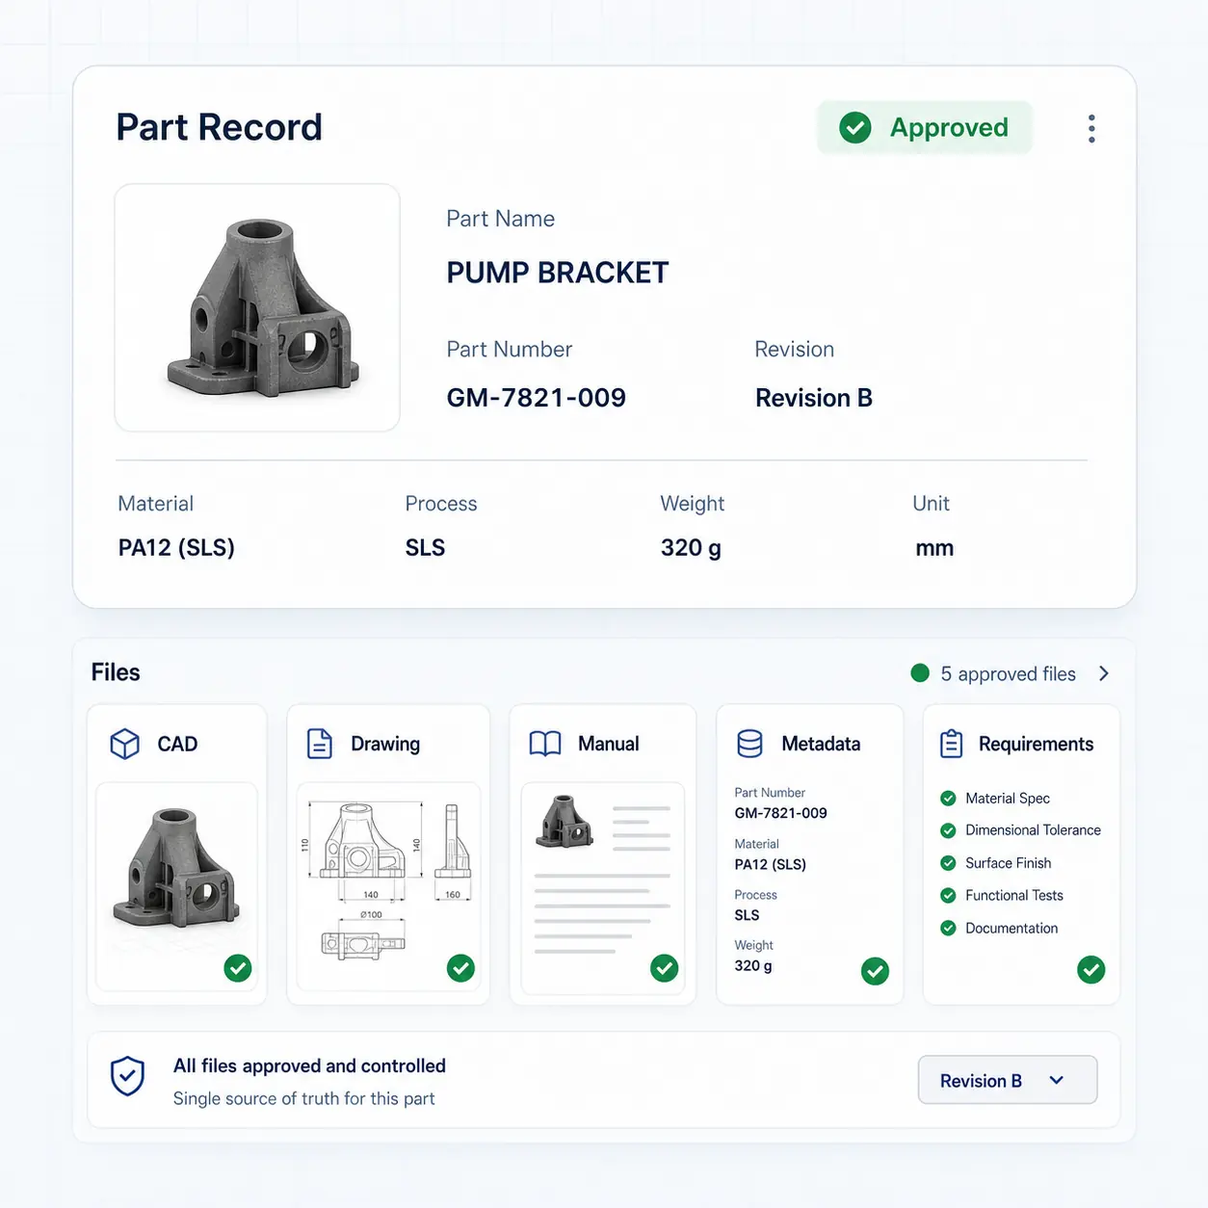Click the Material Spec check icon
1208x1208 pixels.
948,798
